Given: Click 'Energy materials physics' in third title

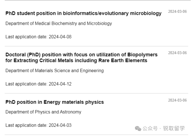Looking at the screenshot, I should tap(74, 102).
